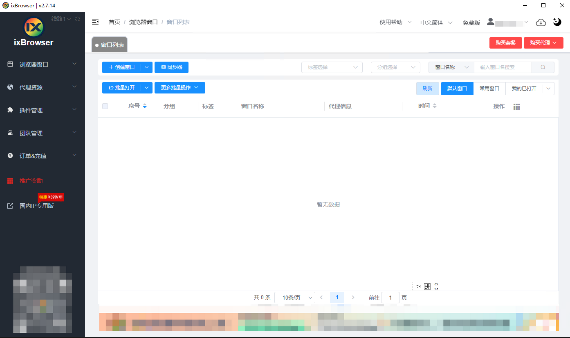
Task: Toggle dark mode moon icon
Action: (x=557, y=22)
